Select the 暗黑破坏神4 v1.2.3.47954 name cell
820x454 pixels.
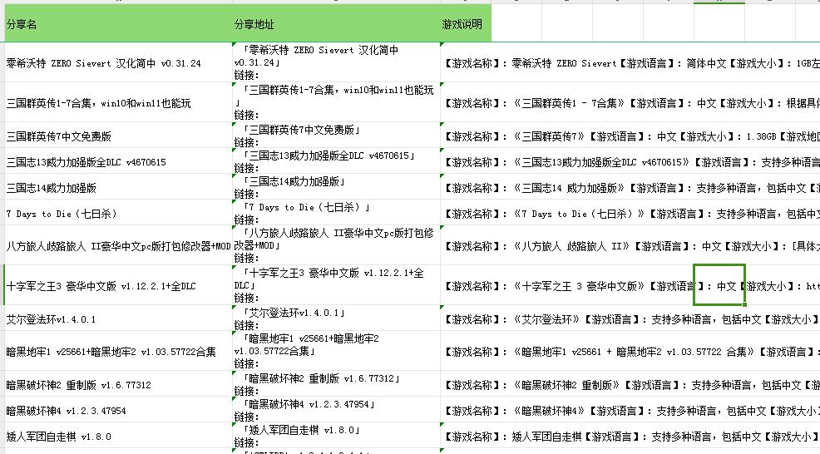pos(118,410)
